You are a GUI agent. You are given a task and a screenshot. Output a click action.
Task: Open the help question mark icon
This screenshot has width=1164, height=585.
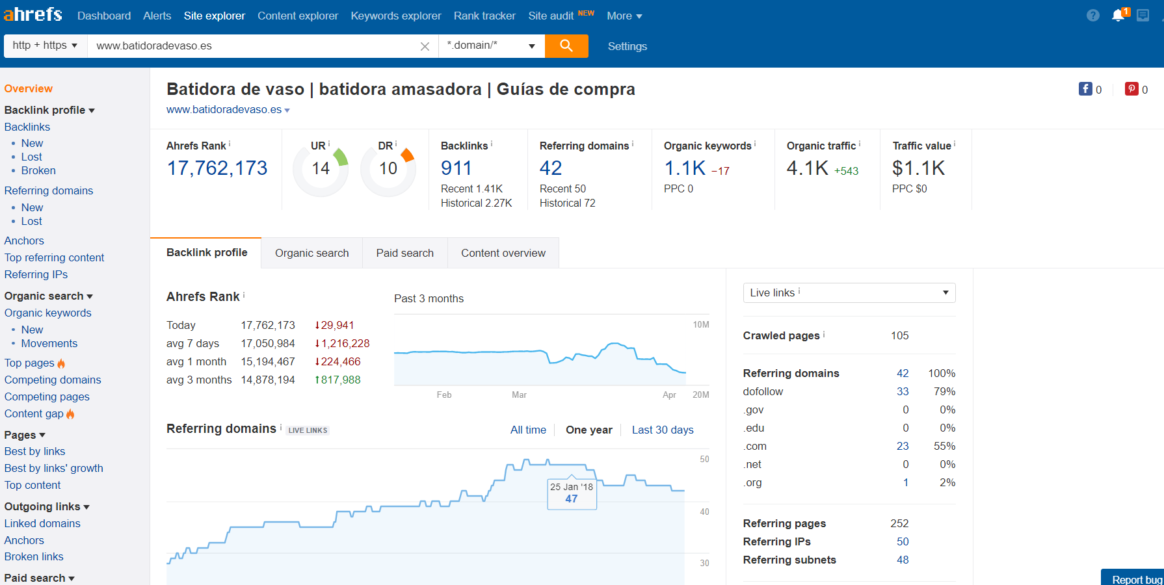click(x=1093, y=15)
